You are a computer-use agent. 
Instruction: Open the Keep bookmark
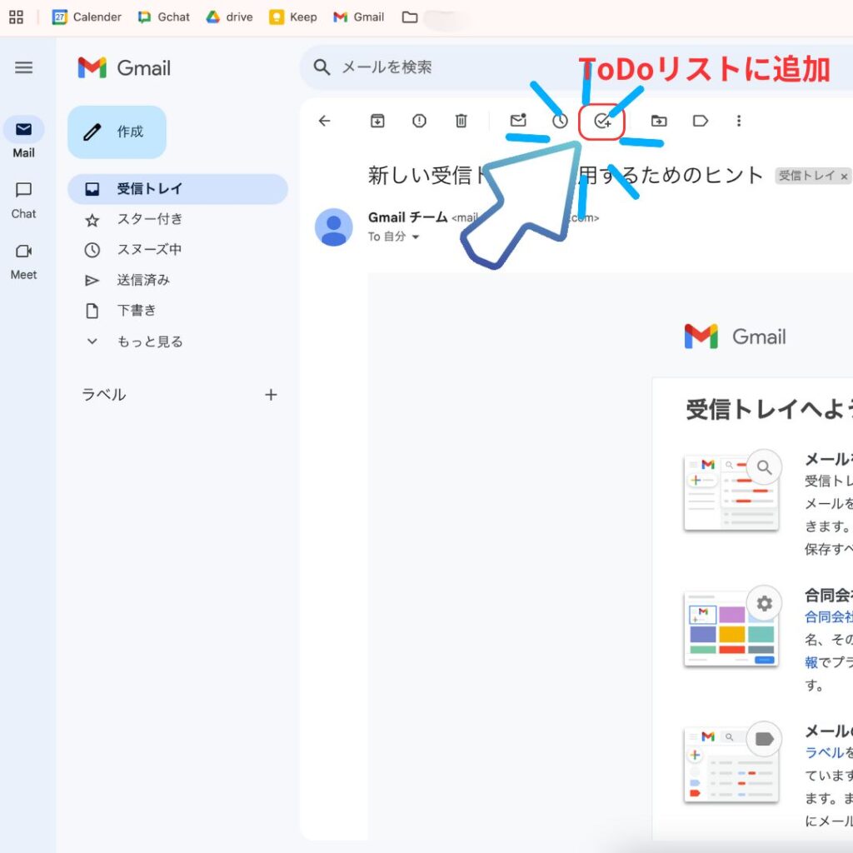tap(292, 17)
